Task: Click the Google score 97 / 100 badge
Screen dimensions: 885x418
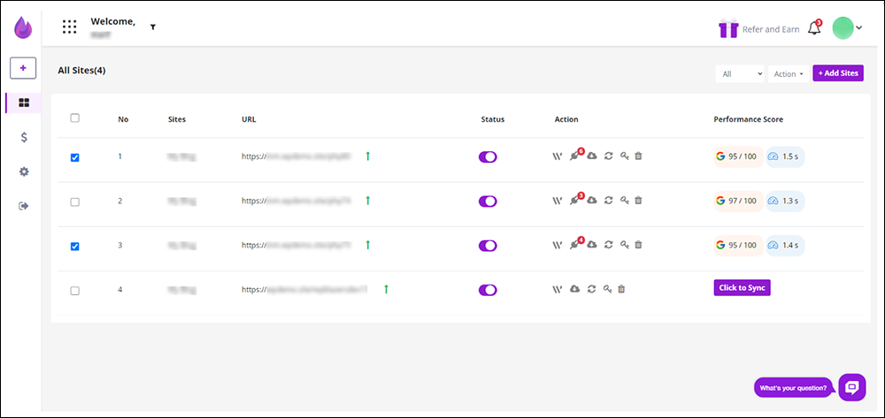Action: pyautogui.click(x=738, y=201)
